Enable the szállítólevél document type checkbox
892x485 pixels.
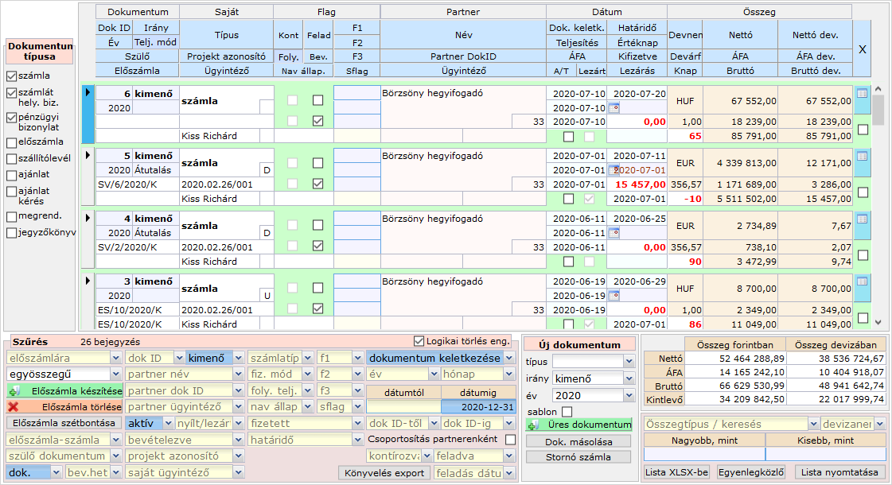[x=11, y=158]
